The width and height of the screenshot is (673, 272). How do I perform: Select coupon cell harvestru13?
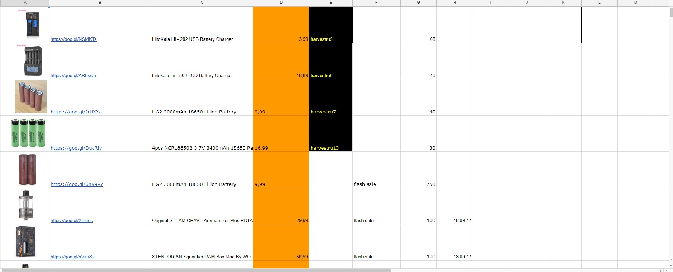point(331,133)
